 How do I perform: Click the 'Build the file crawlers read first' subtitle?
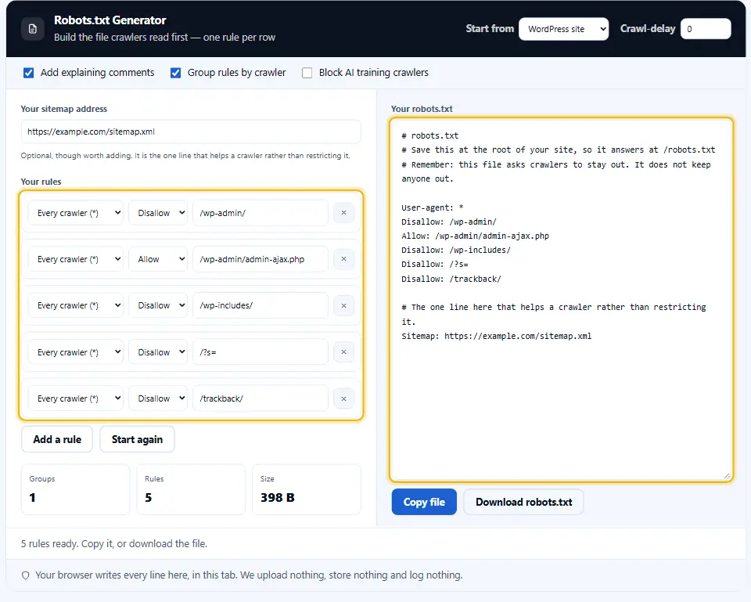point(164,38)
